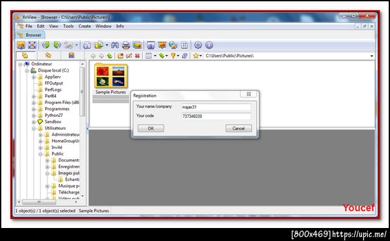This screenshot has height=241, width=390.
Task: Open the Edit menu
Action: click(x=40, y=26)
